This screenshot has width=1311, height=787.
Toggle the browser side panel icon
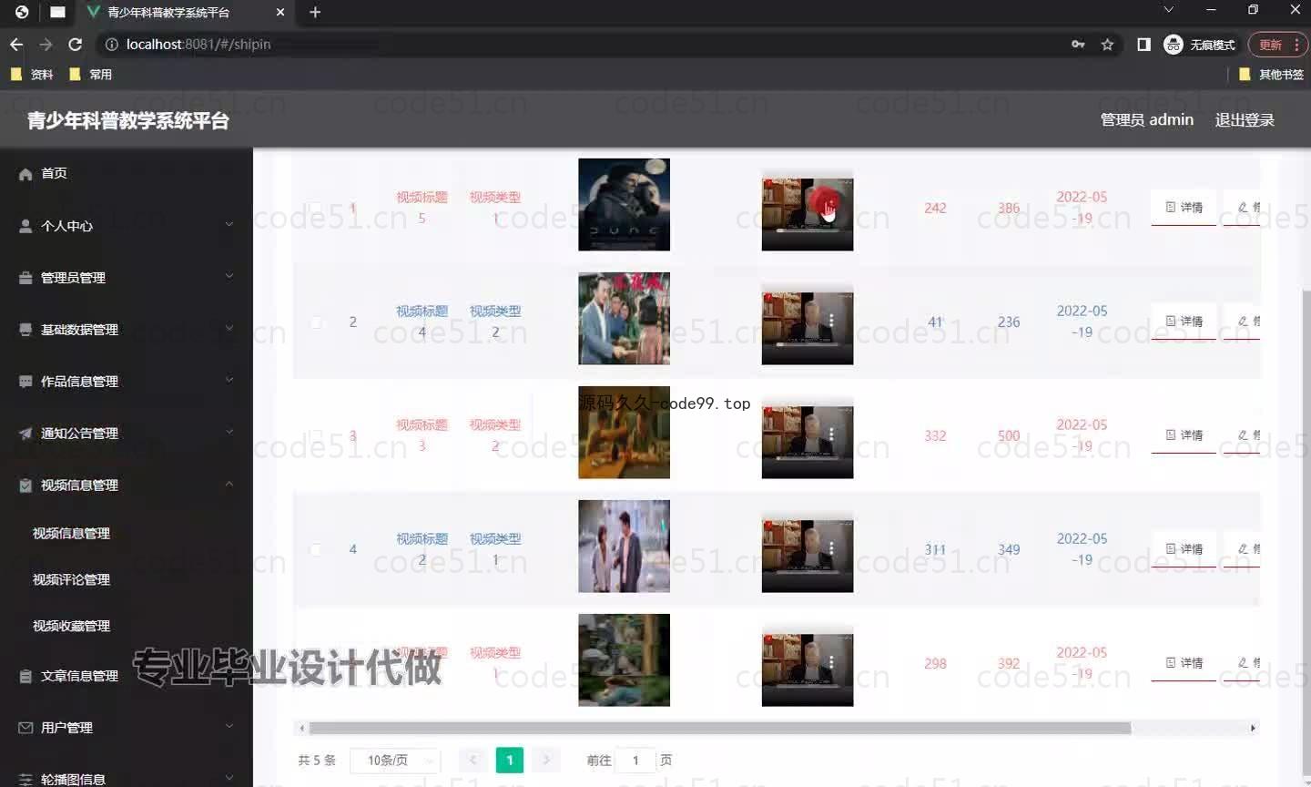1143,44
